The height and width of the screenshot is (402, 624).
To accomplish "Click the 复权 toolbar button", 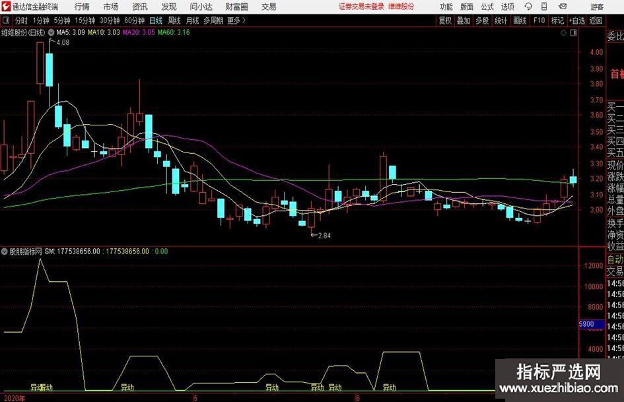I will tap(445, 20).
